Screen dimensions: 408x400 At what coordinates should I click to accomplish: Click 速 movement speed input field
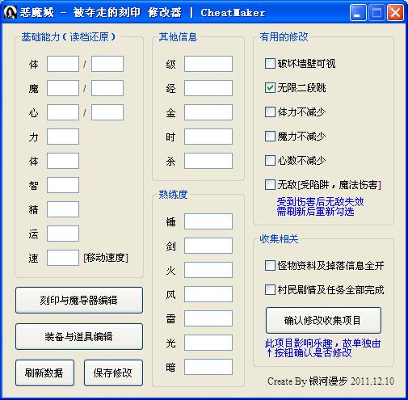(63, 258)
